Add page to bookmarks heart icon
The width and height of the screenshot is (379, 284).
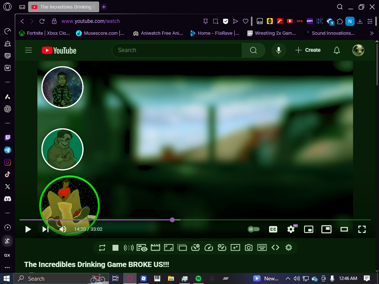coord(246,21)
